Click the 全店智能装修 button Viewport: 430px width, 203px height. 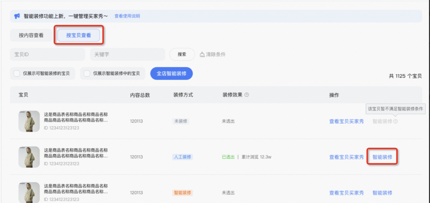point(171,73)
